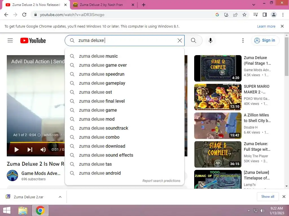Viewport: 289px width, 216px height.
Task: Open Game Mods Adventure channel avatar
Action: [x=12, y=175]
